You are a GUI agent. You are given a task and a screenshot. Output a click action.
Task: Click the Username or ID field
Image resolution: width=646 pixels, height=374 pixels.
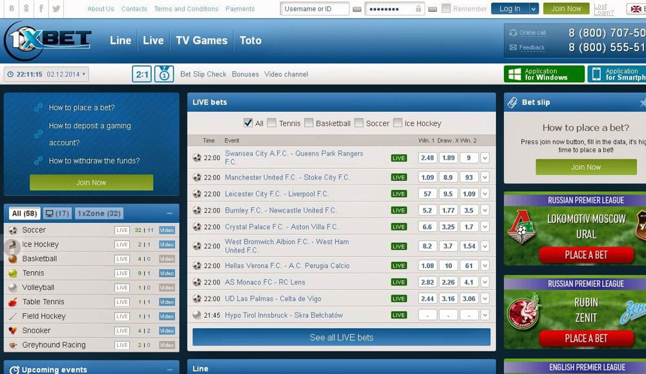click(x=315, y=8)
